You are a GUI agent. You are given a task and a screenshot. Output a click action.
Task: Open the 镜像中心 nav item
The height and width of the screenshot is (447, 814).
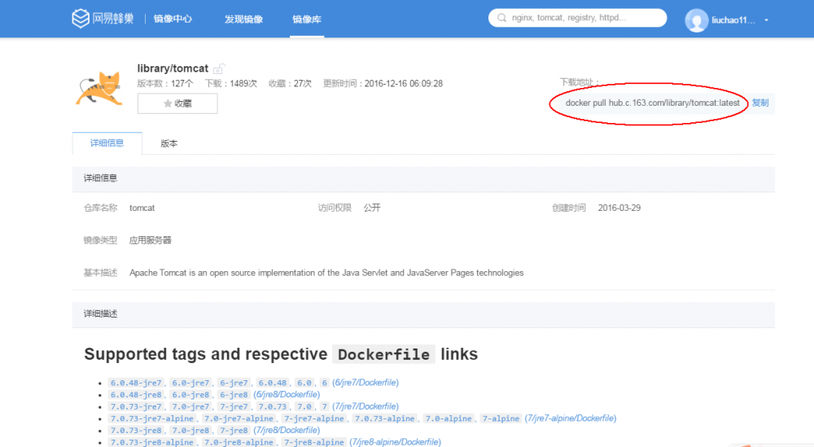(x=173, y=20)
